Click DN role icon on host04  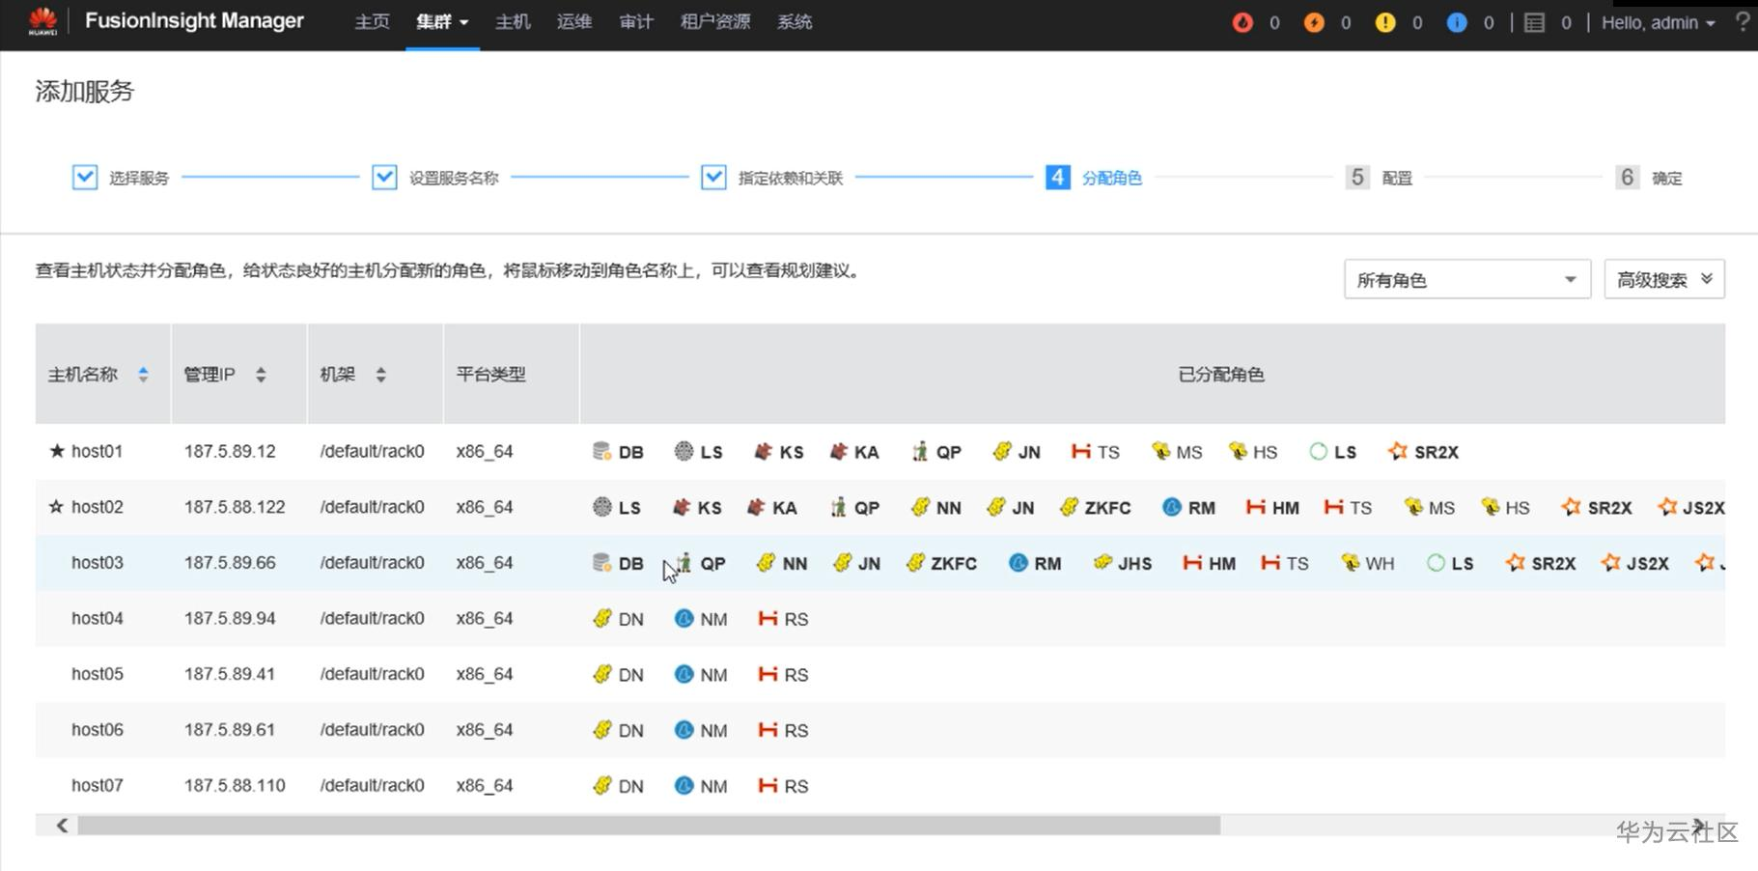(601, 618)
